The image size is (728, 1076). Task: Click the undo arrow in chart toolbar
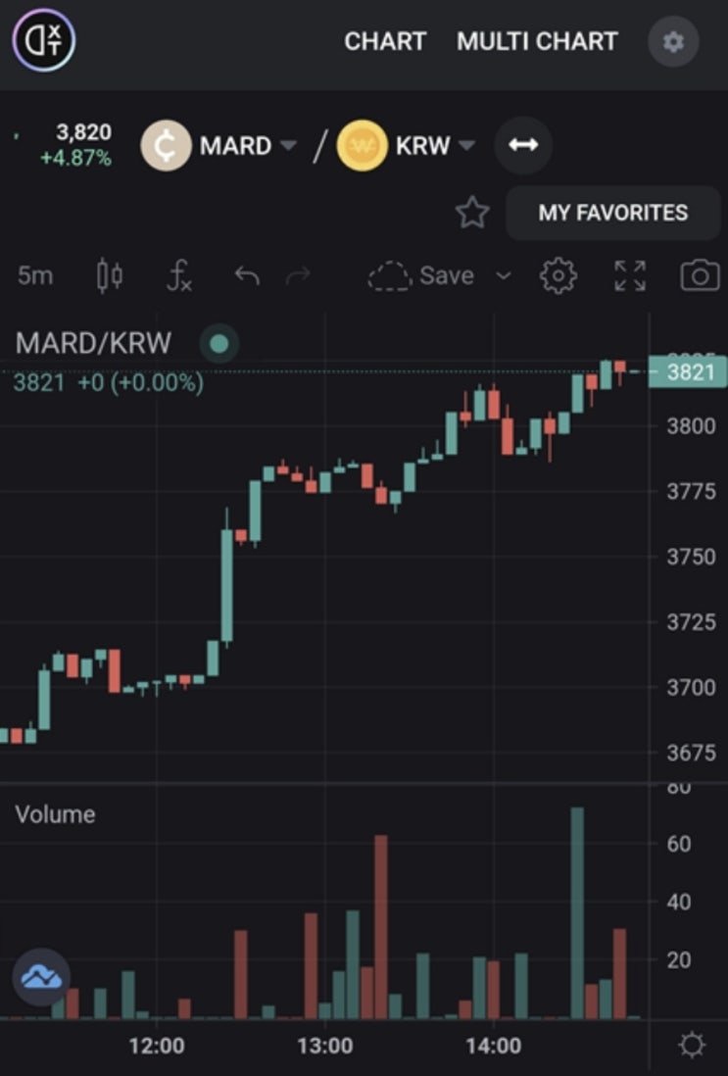point(247,276)
